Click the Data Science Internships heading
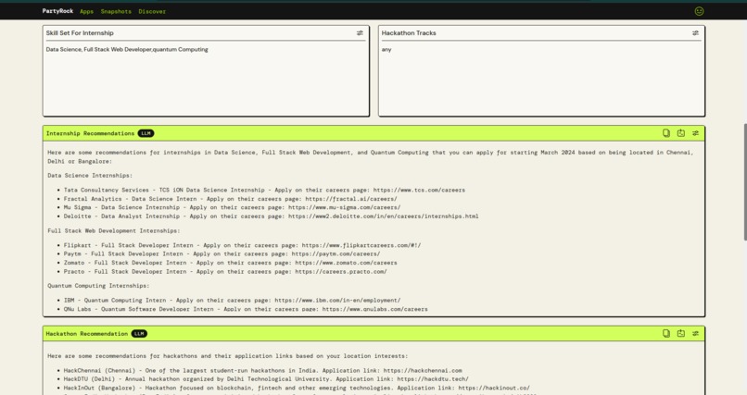Image resolution: width=747 pixels, height=395 pixels. click(x=90, y=176)
